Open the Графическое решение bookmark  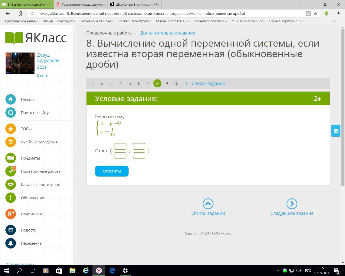[22, 21]
